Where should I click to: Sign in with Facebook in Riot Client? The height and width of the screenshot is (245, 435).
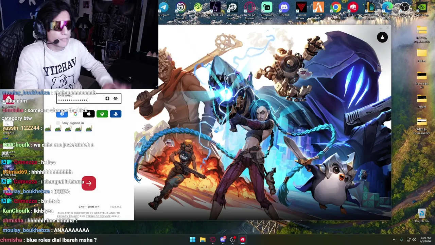(62, 114)
